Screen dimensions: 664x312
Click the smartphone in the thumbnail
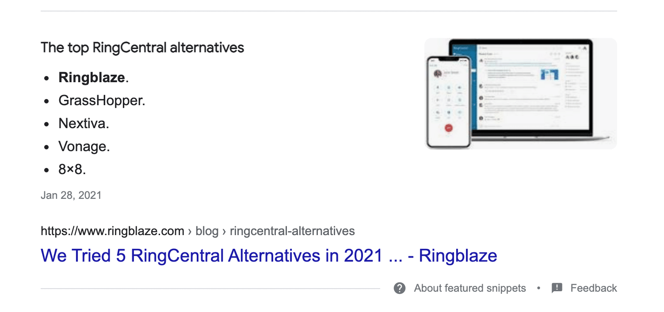coord(447,102)
